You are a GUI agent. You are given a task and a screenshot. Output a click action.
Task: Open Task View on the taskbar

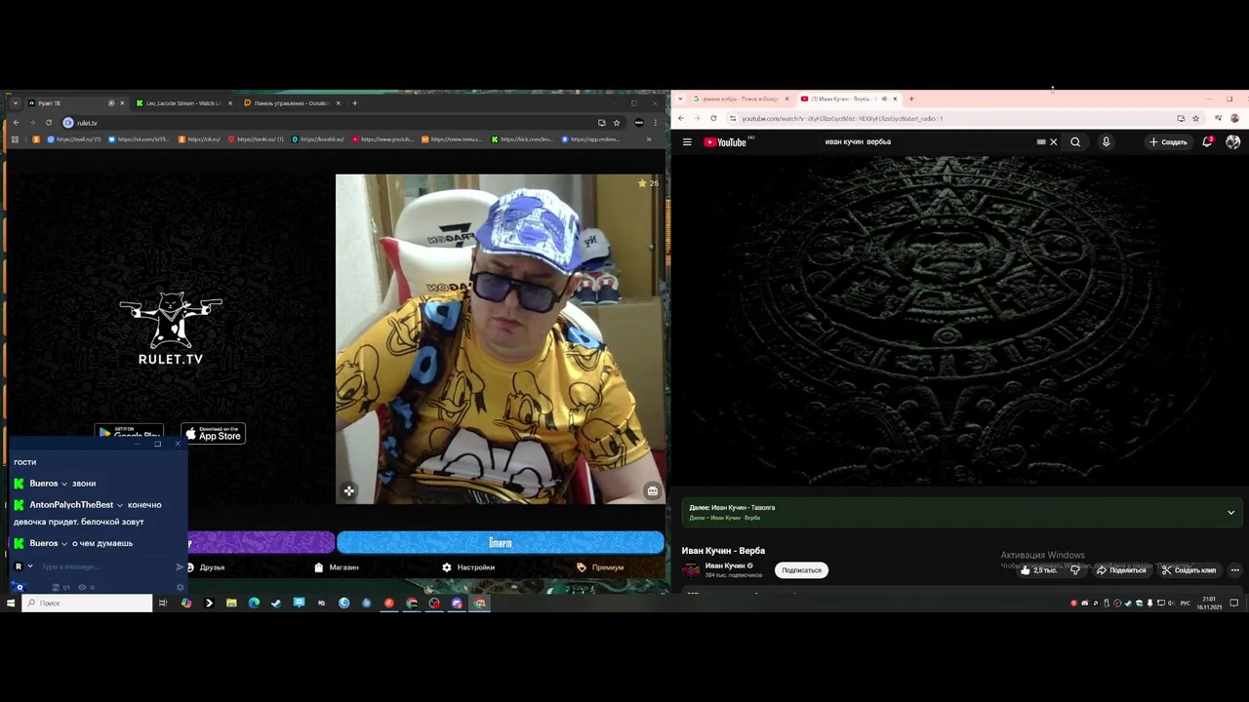pyautogui.click(x=163, y=603)
